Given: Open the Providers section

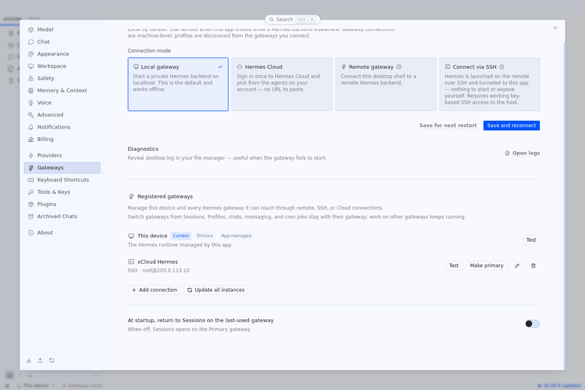Looking at the screenshot, I should pos(62,155).
